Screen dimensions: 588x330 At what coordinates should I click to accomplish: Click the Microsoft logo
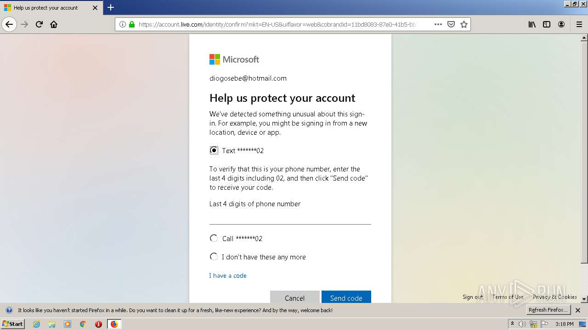point(234,59)
